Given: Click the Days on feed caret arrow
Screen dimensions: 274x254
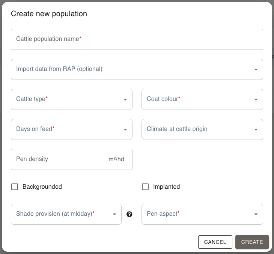Looking at the screenshot, I should (x=125, y=129).
